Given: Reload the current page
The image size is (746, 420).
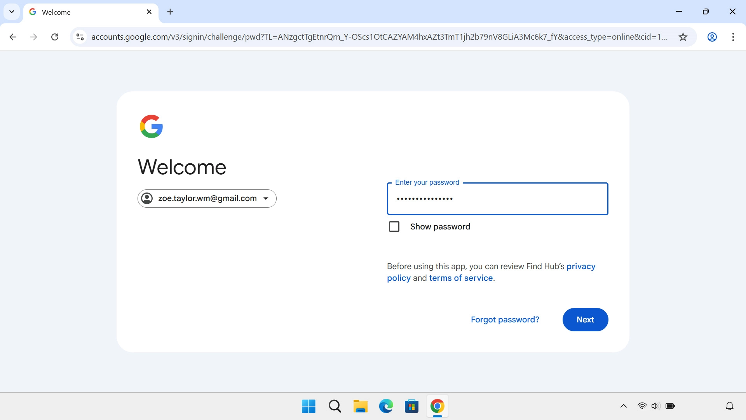Looking at the screenshot, I should pos(55,37).
